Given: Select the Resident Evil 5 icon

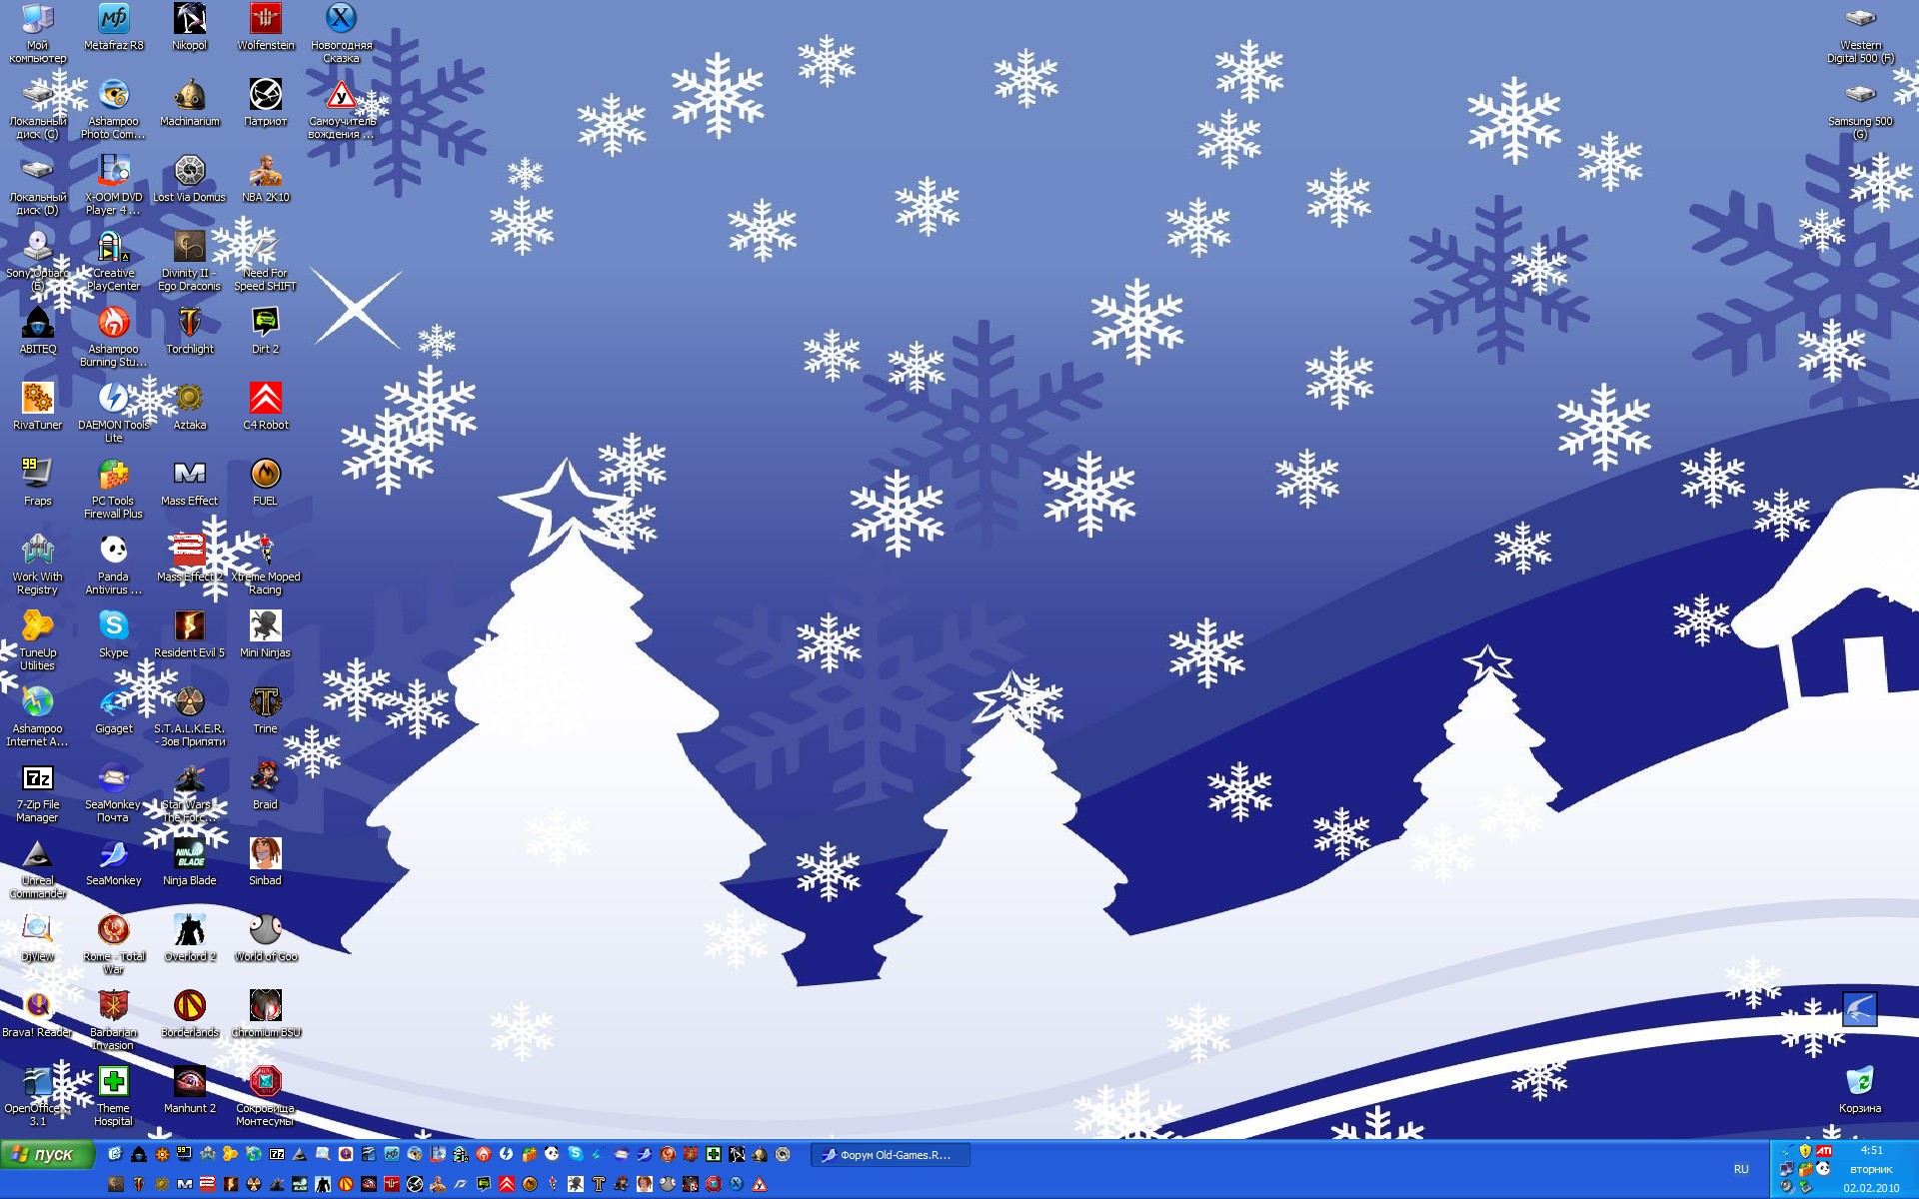Looking at the screenshot, I should coord(189,626).
